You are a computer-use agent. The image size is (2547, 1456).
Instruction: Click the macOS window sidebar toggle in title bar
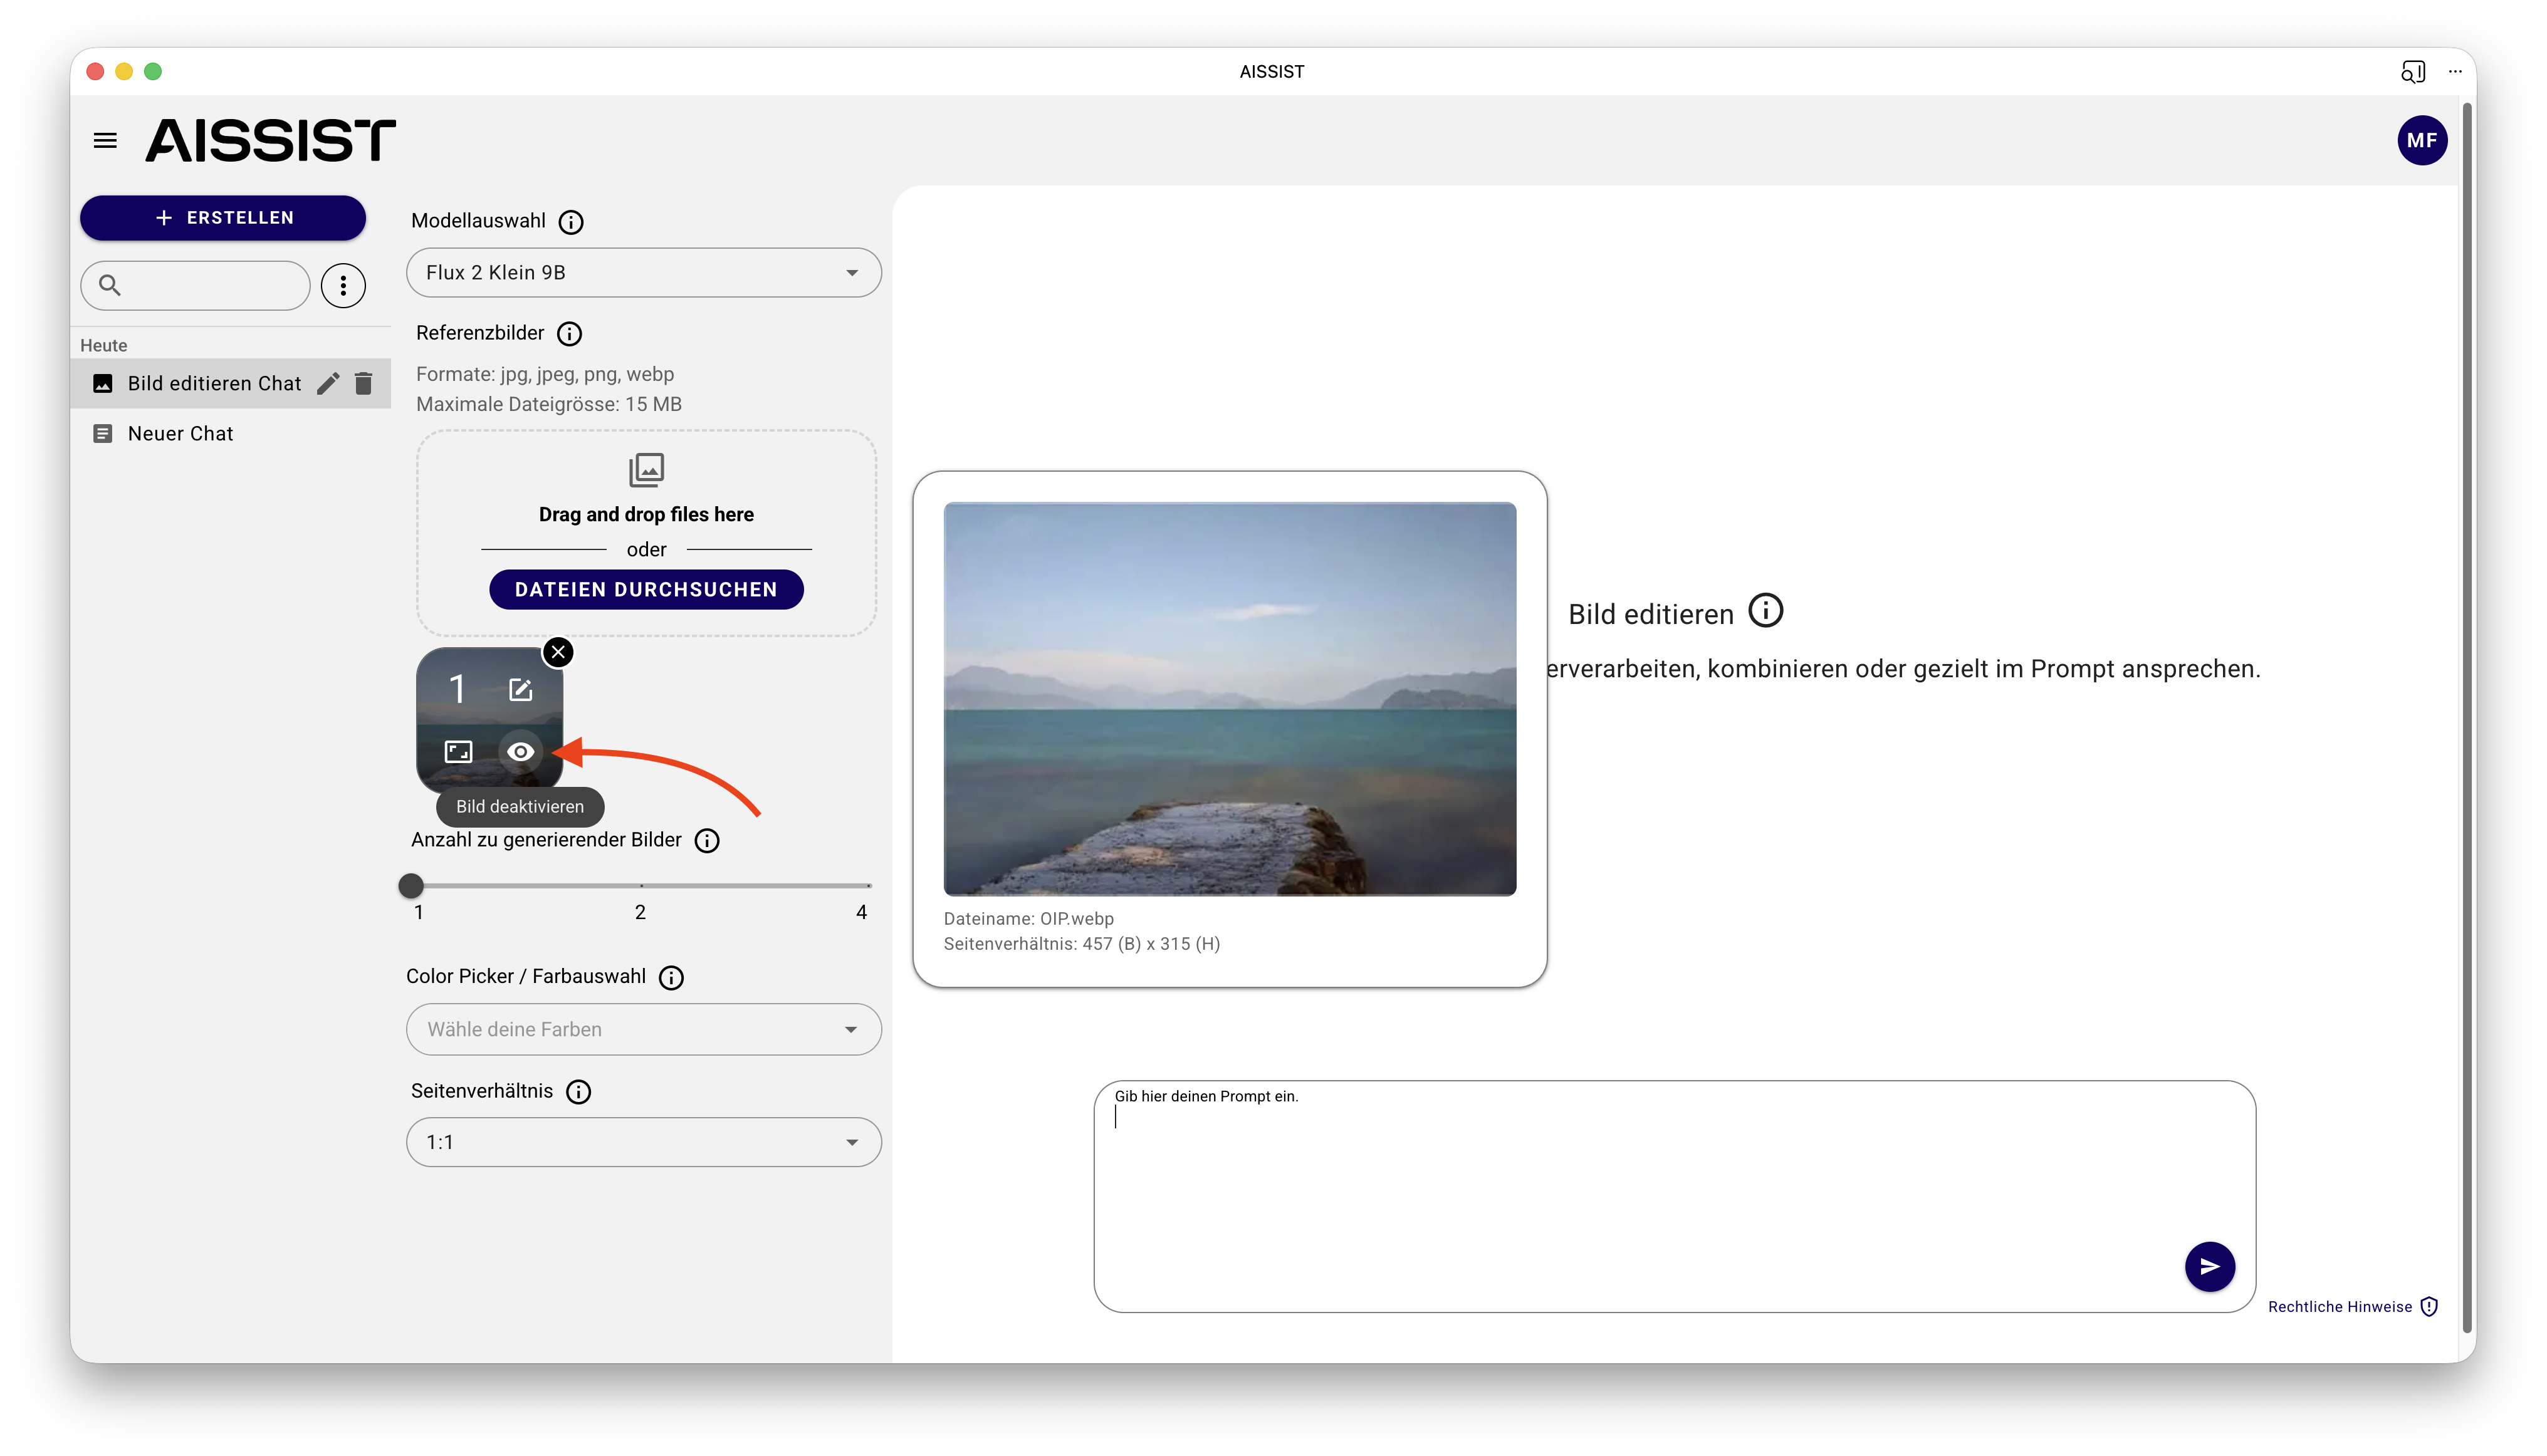pyautogui.click(x=2413, y=71)
